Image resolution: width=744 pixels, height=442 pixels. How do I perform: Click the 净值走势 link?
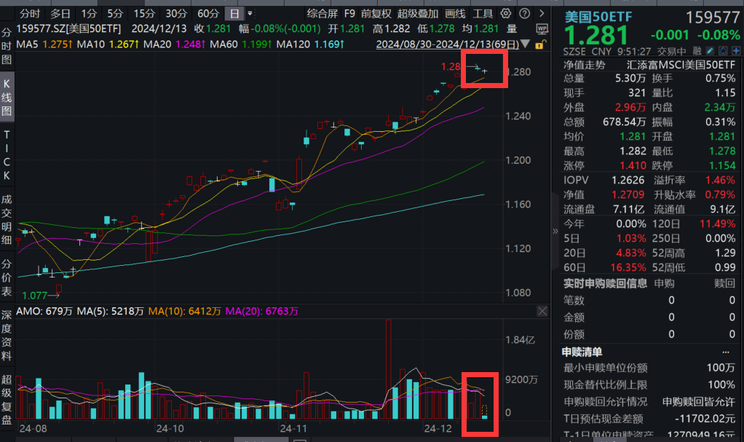click(585, 65)
